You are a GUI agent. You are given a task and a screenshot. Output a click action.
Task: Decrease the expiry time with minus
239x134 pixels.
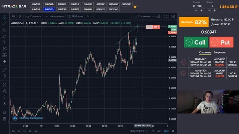209,10
